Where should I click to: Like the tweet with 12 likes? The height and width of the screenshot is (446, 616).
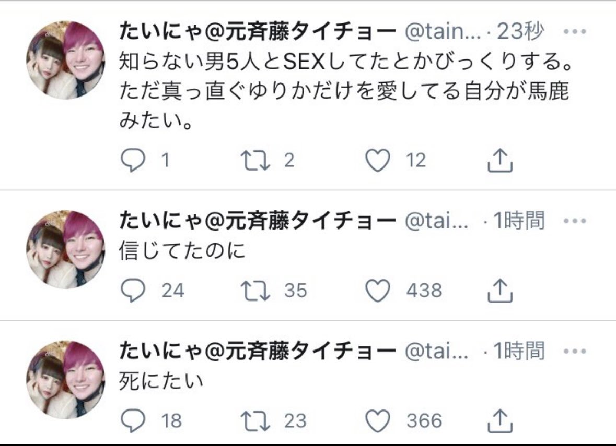click(378, 161)
